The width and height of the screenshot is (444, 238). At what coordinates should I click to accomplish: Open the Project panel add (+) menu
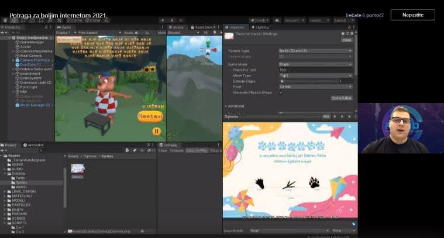point(2,150)
